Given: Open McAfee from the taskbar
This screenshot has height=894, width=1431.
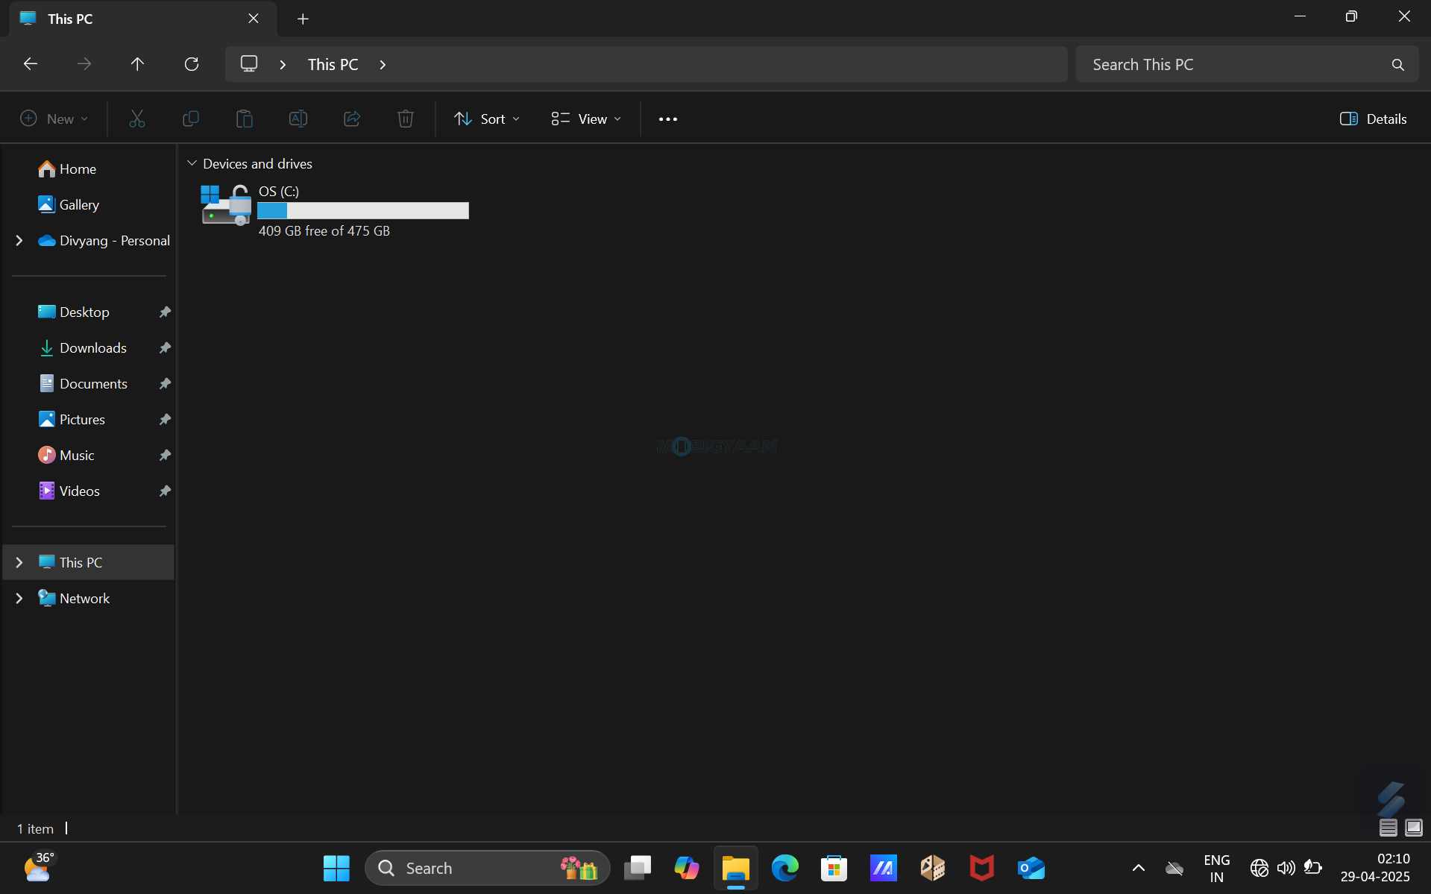Looking at the screenshot, I should [x=981, y=868].
